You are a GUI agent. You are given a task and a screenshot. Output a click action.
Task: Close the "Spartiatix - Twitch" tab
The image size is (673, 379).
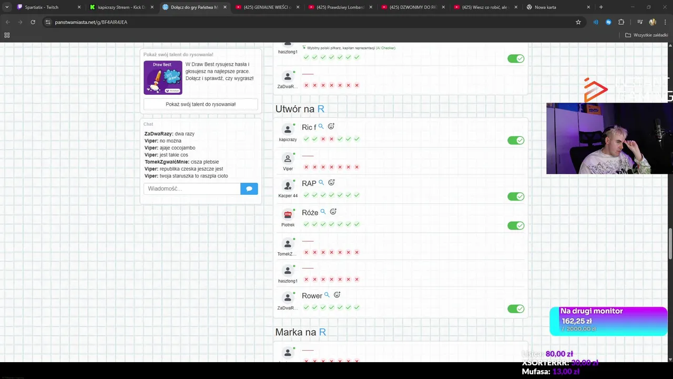[x=79, y=7]
